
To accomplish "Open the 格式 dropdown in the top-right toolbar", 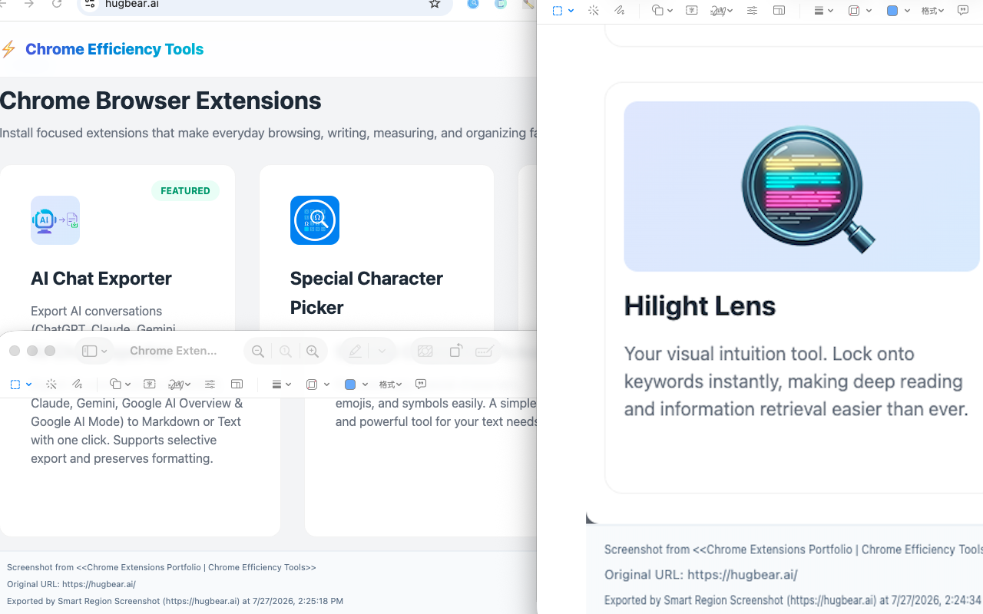I will pos(932,11).
